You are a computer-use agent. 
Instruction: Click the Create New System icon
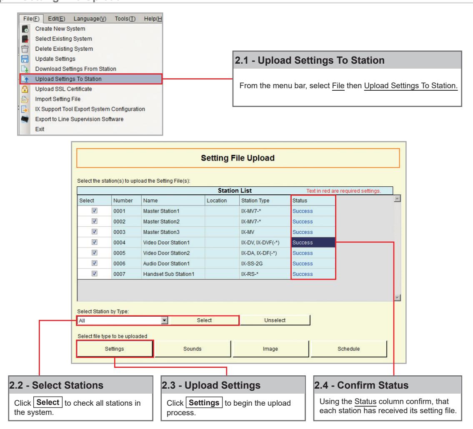coord(25,29)
